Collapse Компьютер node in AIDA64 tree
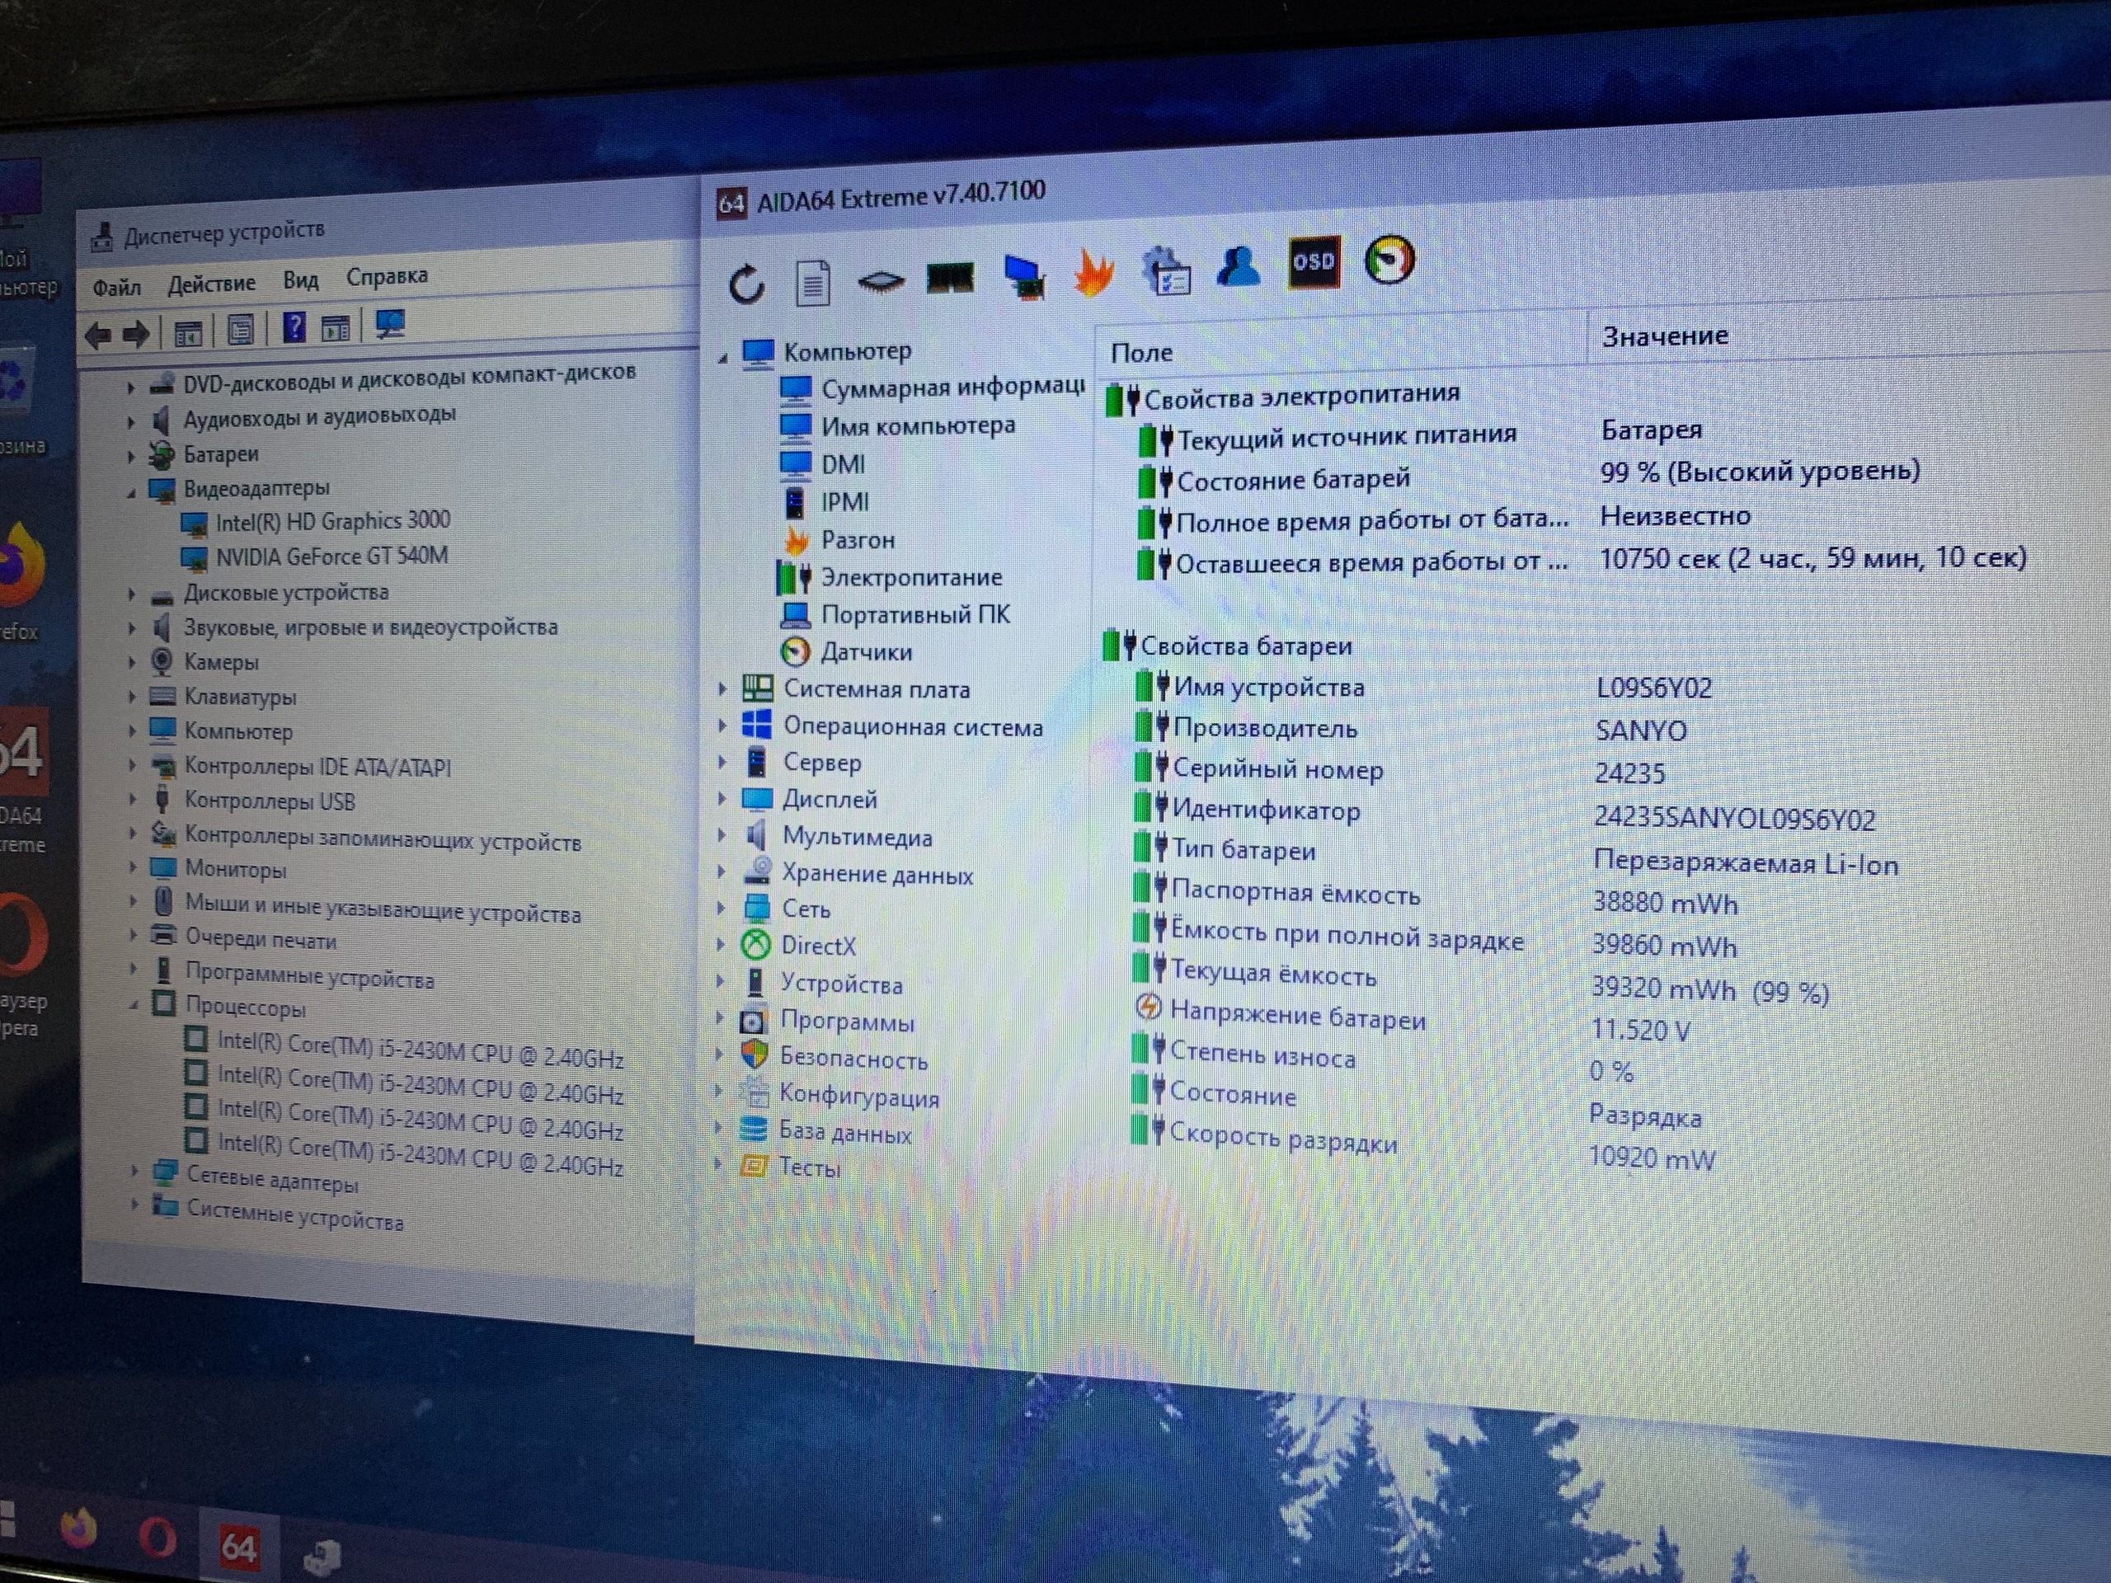Image resolution: width=2111 pixels, height=1583 pixels. pyautogui.click(x=722, y=357)
